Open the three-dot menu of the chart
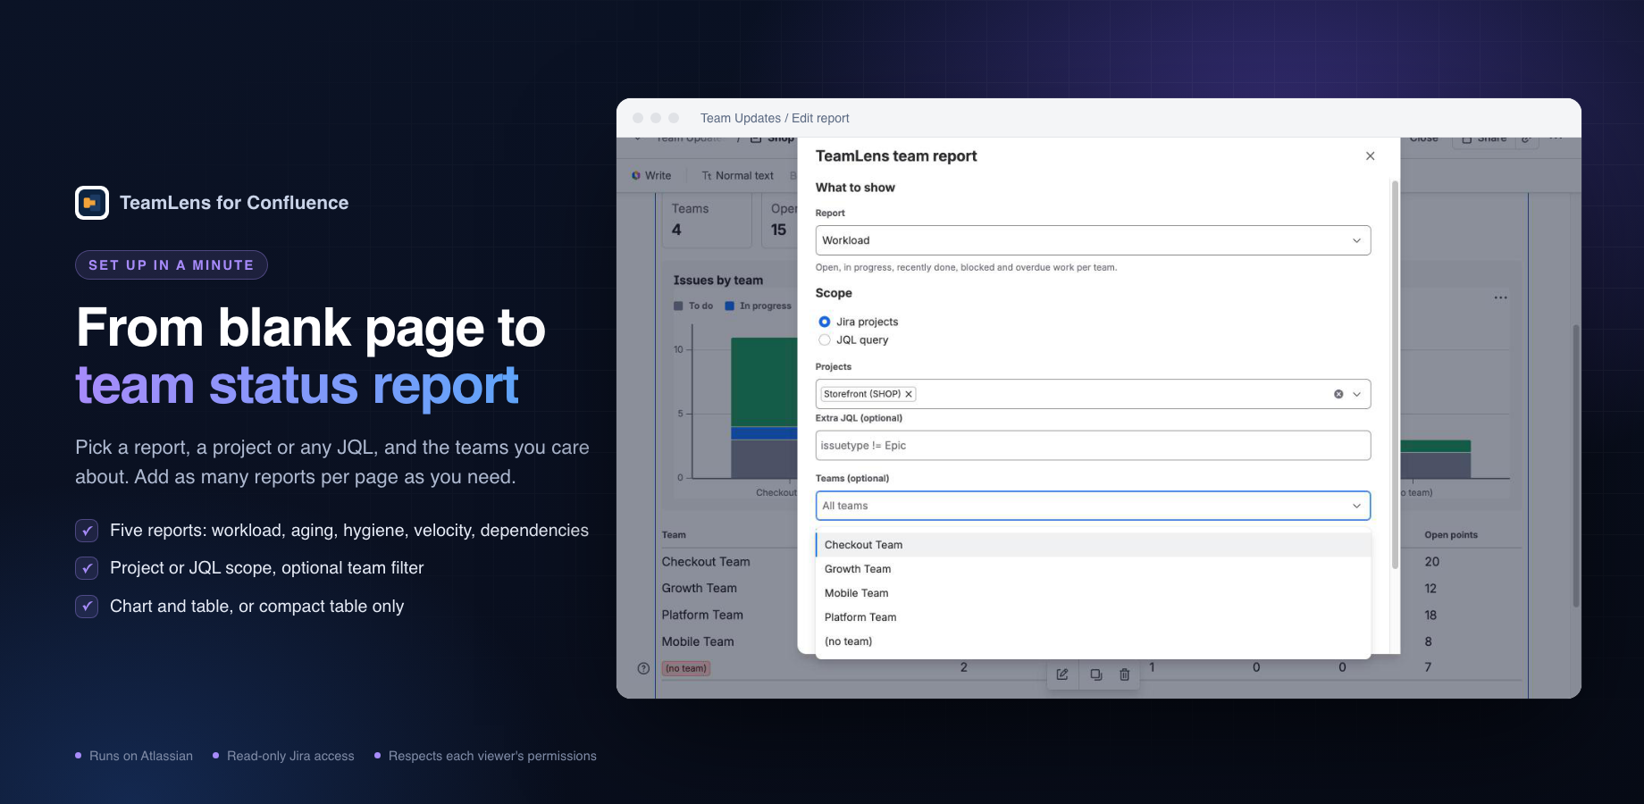The width and height of the screenshot is (1644, 804). point(1500,297)
